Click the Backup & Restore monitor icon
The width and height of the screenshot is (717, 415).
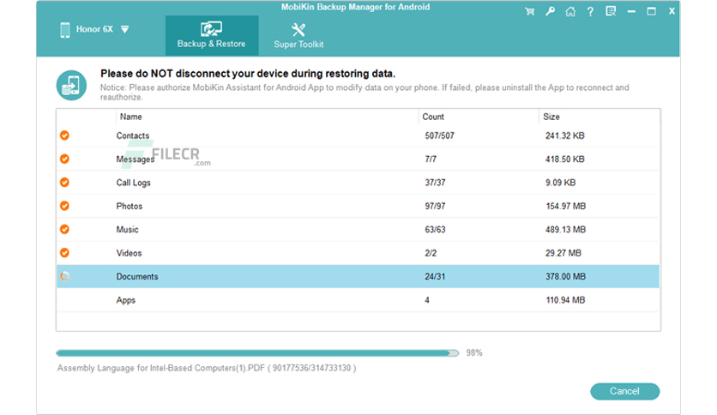point(211,29)
